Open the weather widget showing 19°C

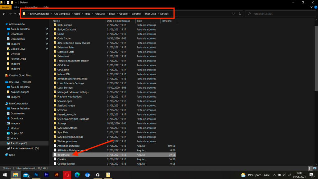click(255, 175)
